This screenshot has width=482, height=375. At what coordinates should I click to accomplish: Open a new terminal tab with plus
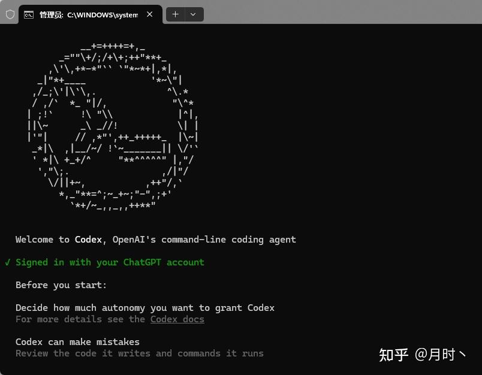(x=175, y=14)
